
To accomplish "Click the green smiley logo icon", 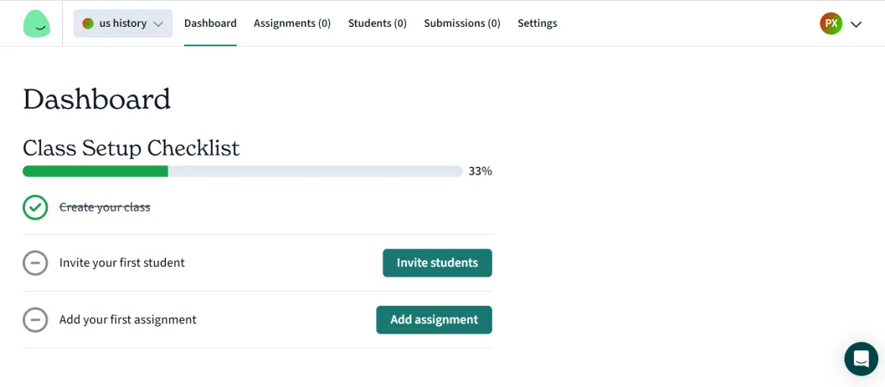I will pyautogui.click(x=36, y=23).
